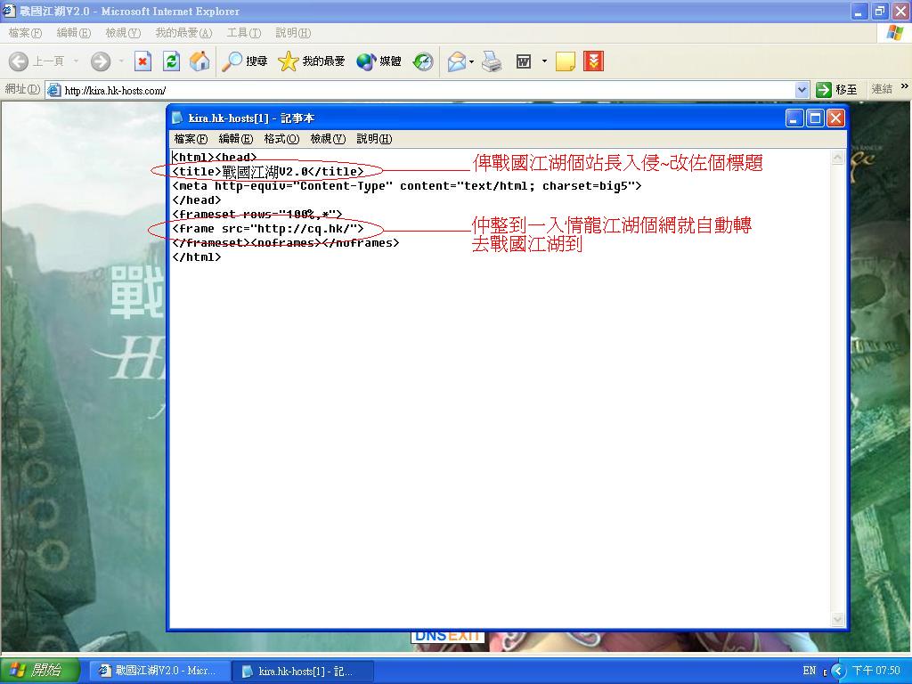Click page icon in address bar
912x684 pixels.
[x=54, y=90]
